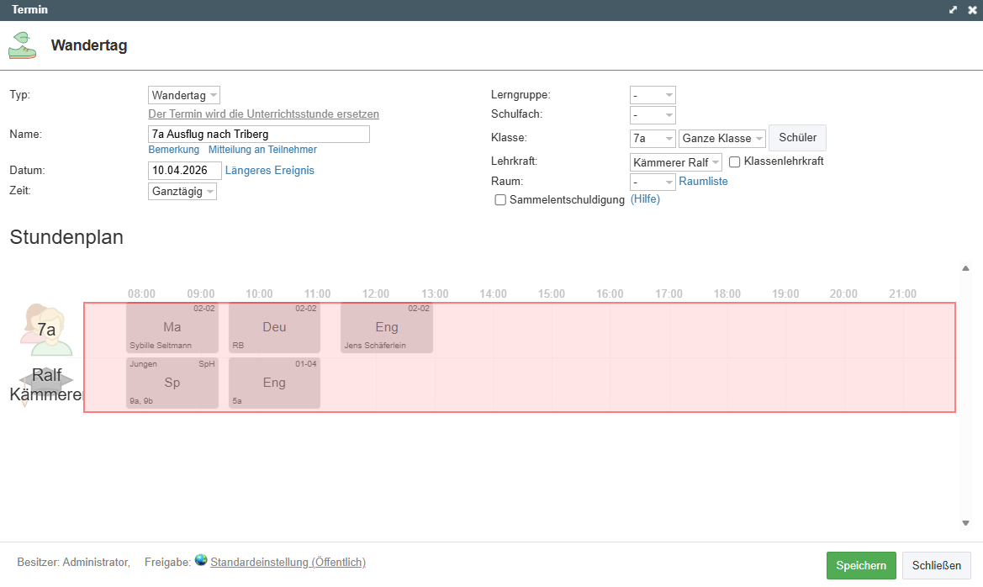This screenshot has width=983, height=587.
Task: Open the Ganze Klasse dropdown
Action: tap(721, 139)
